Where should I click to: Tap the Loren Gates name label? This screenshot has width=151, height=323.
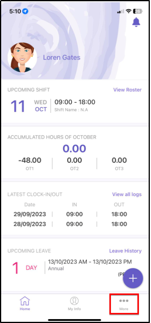61,58
